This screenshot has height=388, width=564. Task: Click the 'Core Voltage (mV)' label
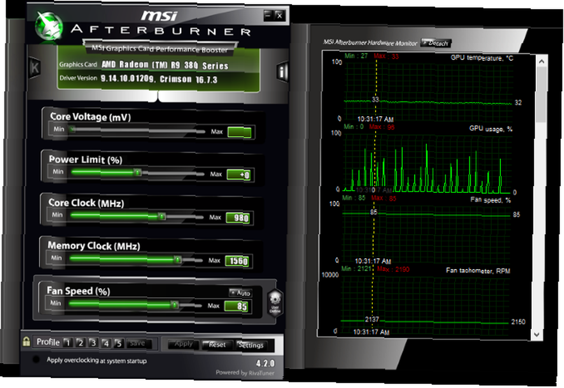tap(91, 117)
